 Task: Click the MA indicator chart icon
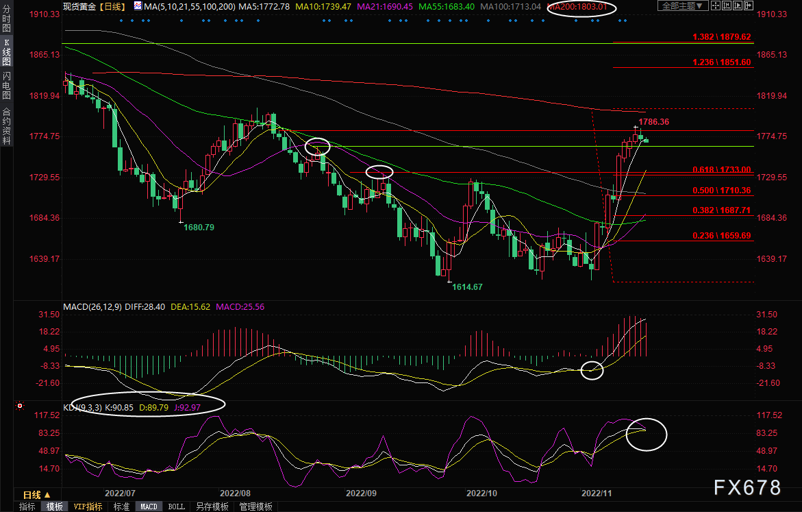tap(139, 6)
